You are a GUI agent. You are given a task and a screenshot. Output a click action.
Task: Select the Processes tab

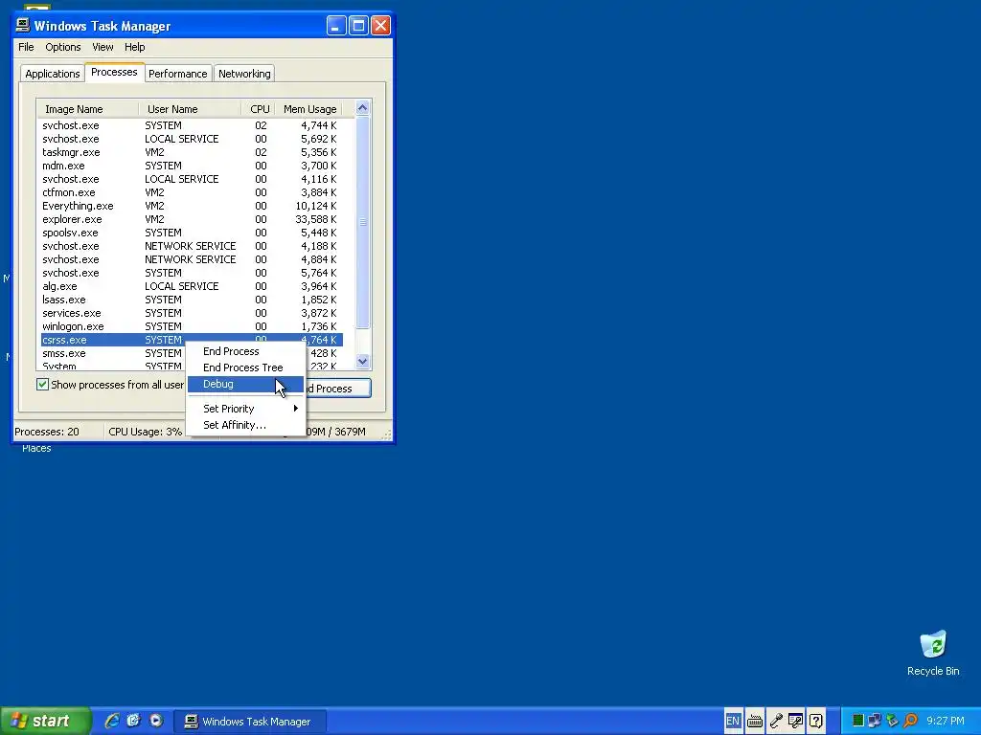(x=114, y=72)
